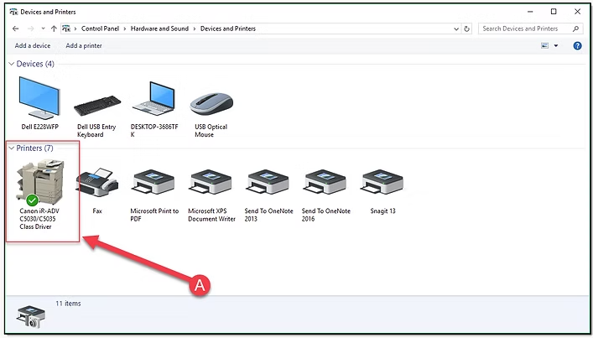
Task: Select the USB Optical Mouse device
Action: (x=211, y=102)
